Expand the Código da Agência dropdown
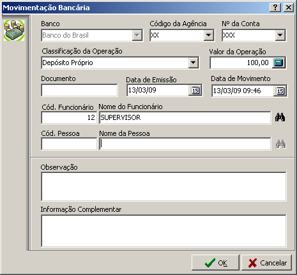Viewport: 297px width, 275px height. [x=208, y=35]
